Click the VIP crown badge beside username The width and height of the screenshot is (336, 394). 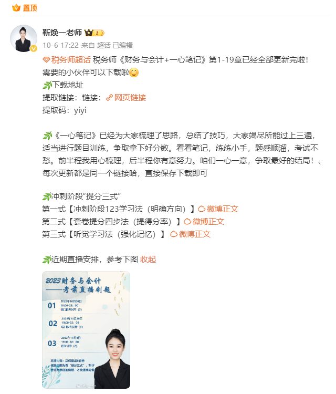click(x=94, y=33)
